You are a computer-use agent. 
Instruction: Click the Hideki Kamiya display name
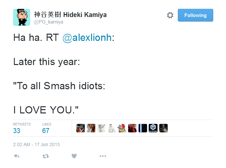pyautogui.click(x=70, y=15)
